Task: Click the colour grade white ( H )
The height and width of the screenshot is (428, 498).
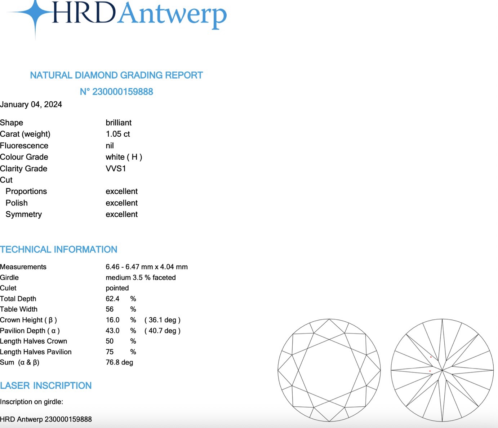Action: tap(124, 157)
